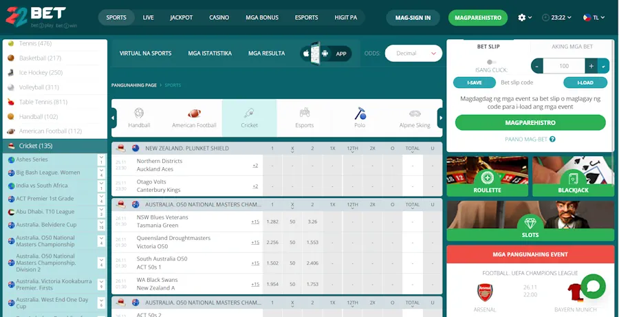The image size is (619, 317).
Task: Expand the Ashes Series league
Action: [102, 160]
